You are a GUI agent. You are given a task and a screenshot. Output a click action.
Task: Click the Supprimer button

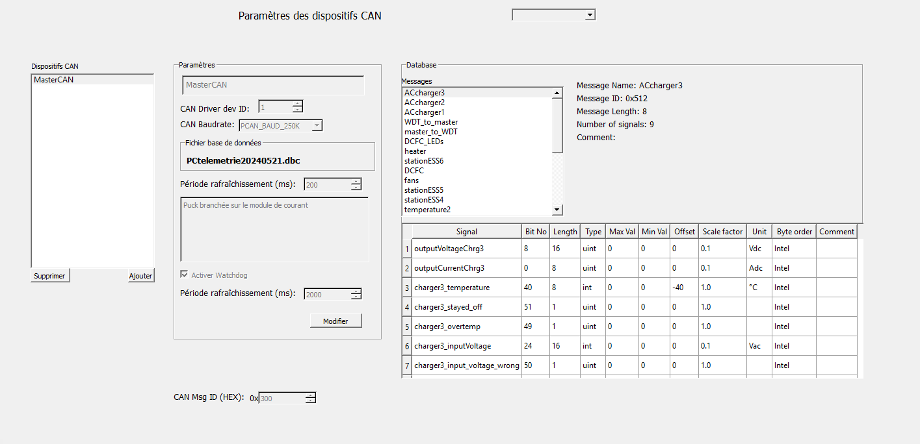(50, 276)
